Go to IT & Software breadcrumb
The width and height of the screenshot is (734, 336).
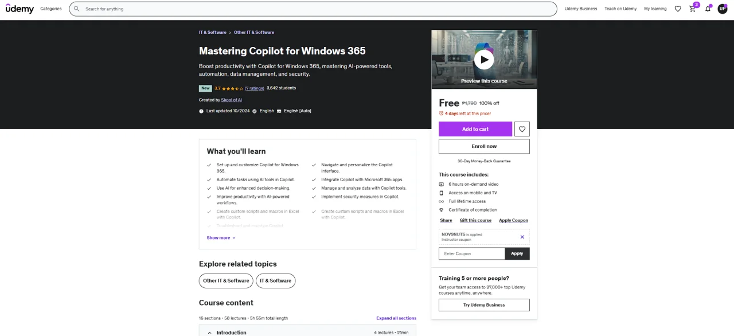click(x=213, y=32)
